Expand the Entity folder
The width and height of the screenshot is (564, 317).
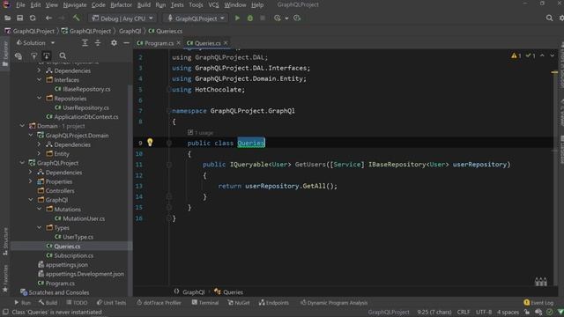39,154
